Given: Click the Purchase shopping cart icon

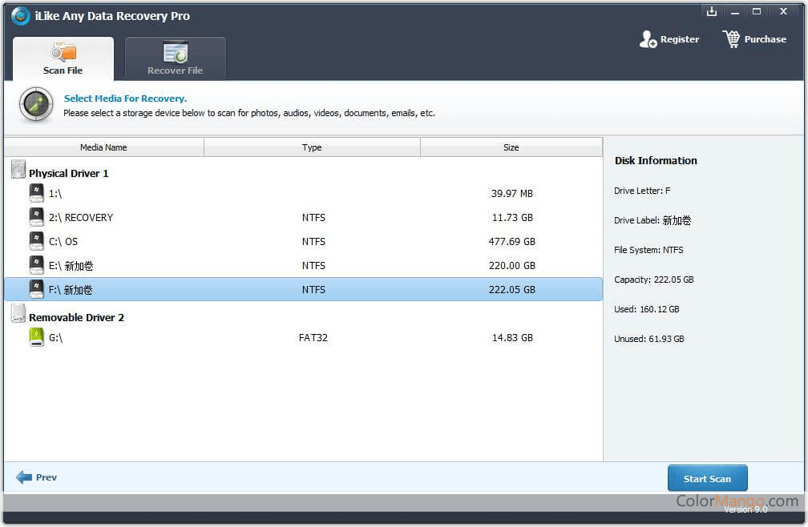Looking at the screenshot, I should click(731, 39).
